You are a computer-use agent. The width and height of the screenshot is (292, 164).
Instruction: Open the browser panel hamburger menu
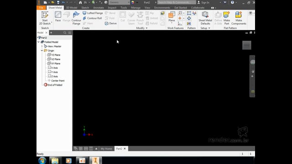[70, 32]
